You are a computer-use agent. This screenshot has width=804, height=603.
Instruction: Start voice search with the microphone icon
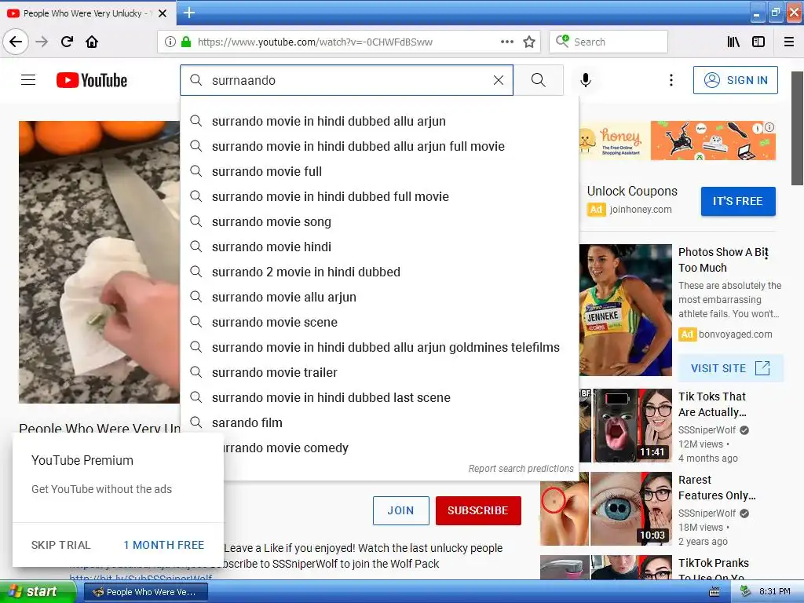click(586, 80)
